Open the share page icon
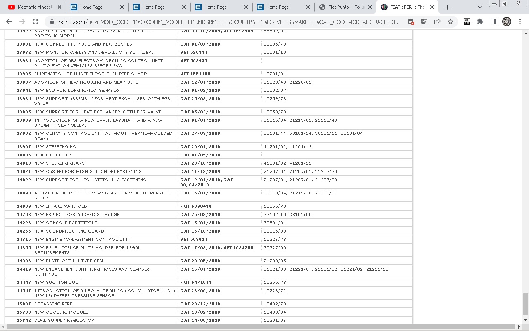 click(437, 22)
